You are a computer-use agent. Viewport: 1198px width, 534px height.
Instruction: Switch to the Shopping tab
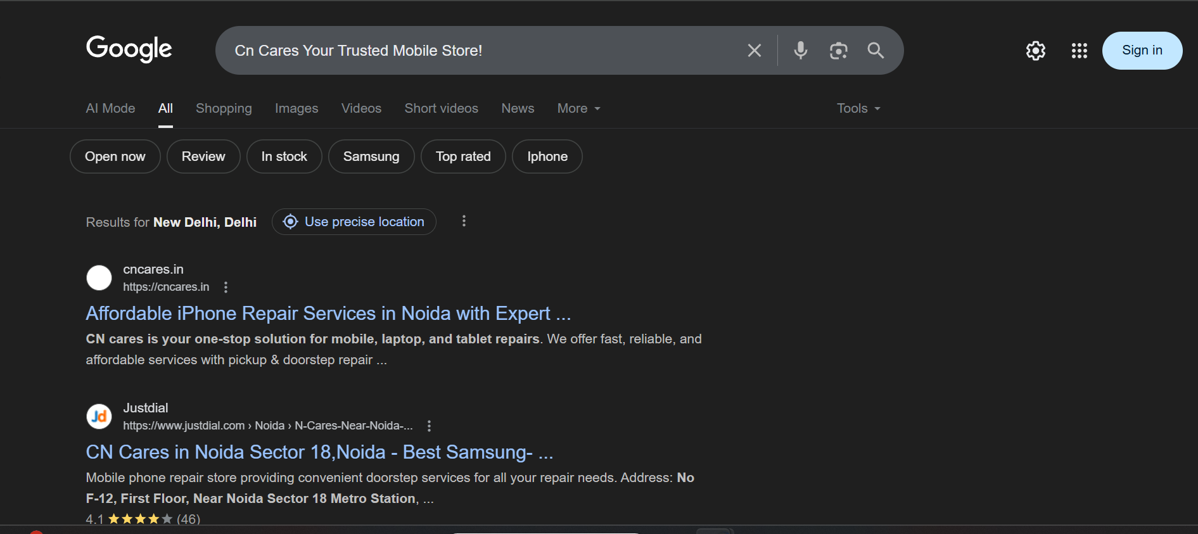[224, 108]
